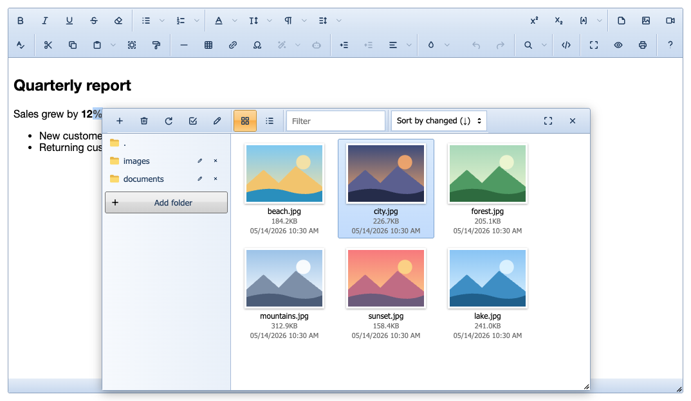Print the document
Screen dimensions: 691x401
[x=643, y=45]
